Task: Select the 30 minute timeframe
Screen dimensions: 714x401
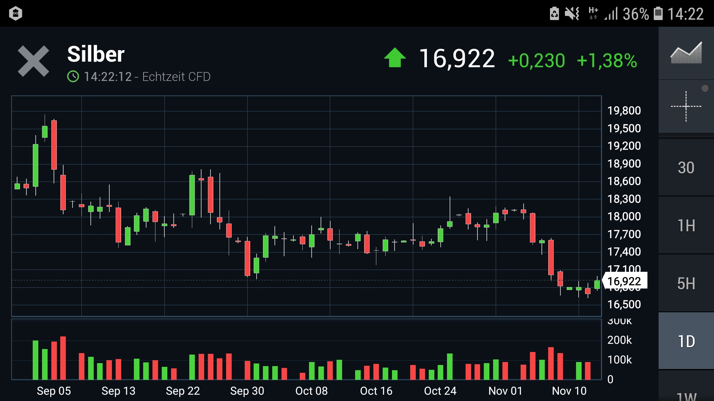Action: click(686, 168)
